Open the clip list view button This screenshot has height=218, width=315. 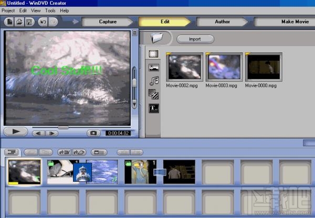99,152
